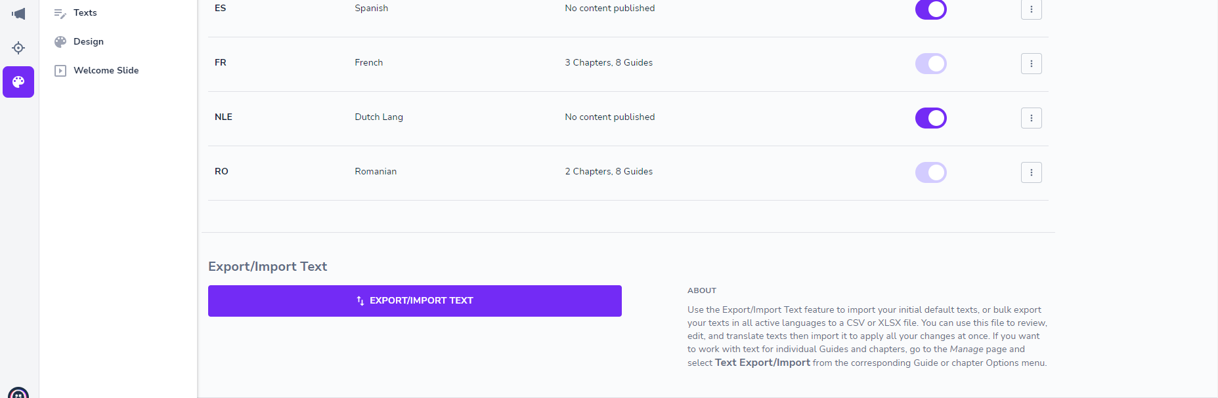
Task: Go to Design settings
Action: pyautogui.click(x=89, y=42)
